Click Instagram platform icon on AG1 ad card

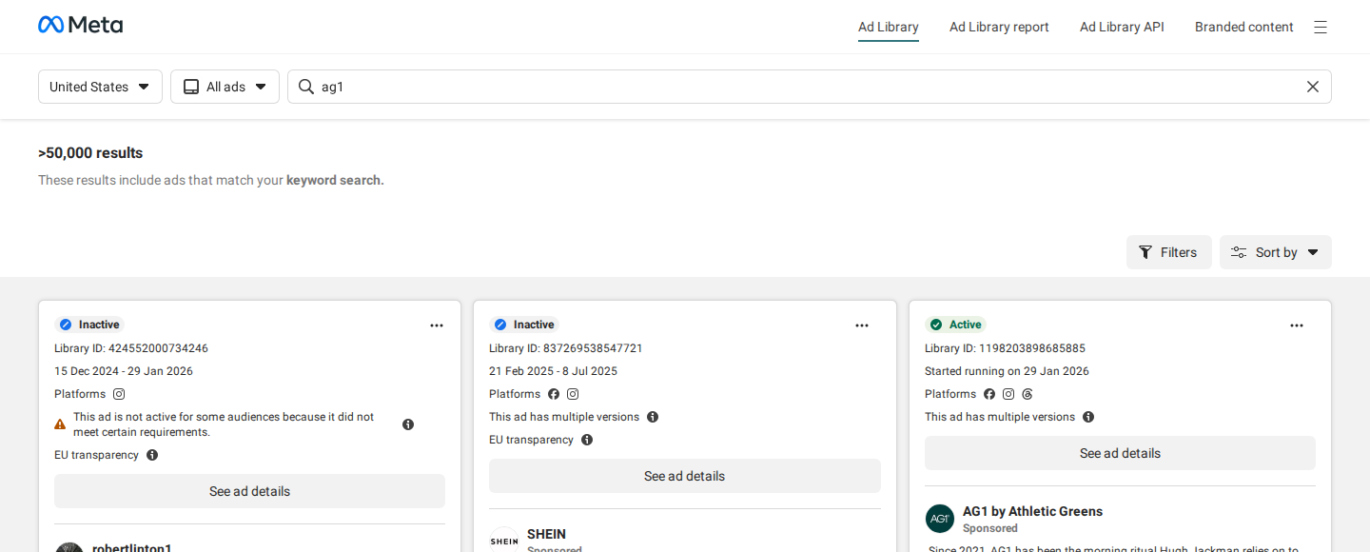click(x=1008, y=394)
